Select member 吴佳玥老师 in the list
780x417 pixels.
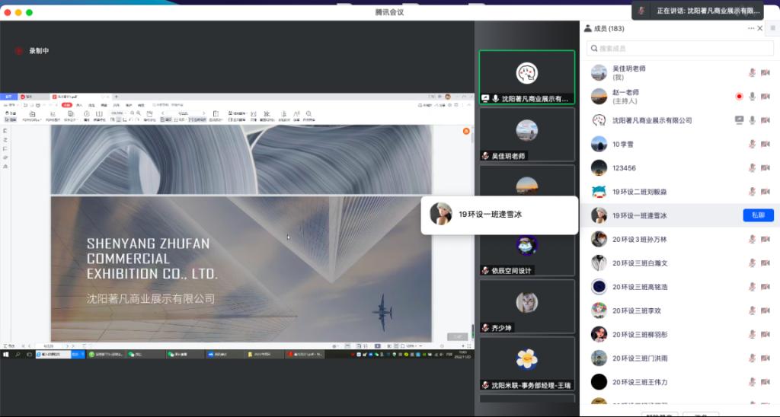[x=680, y=72]
